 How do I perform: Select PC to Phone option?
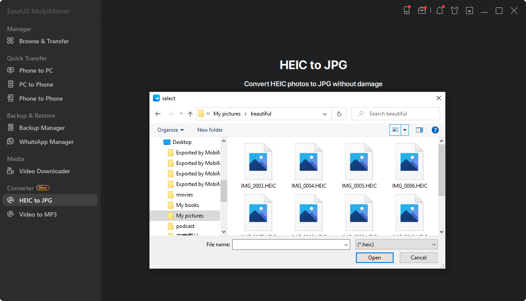click(36, 84)
